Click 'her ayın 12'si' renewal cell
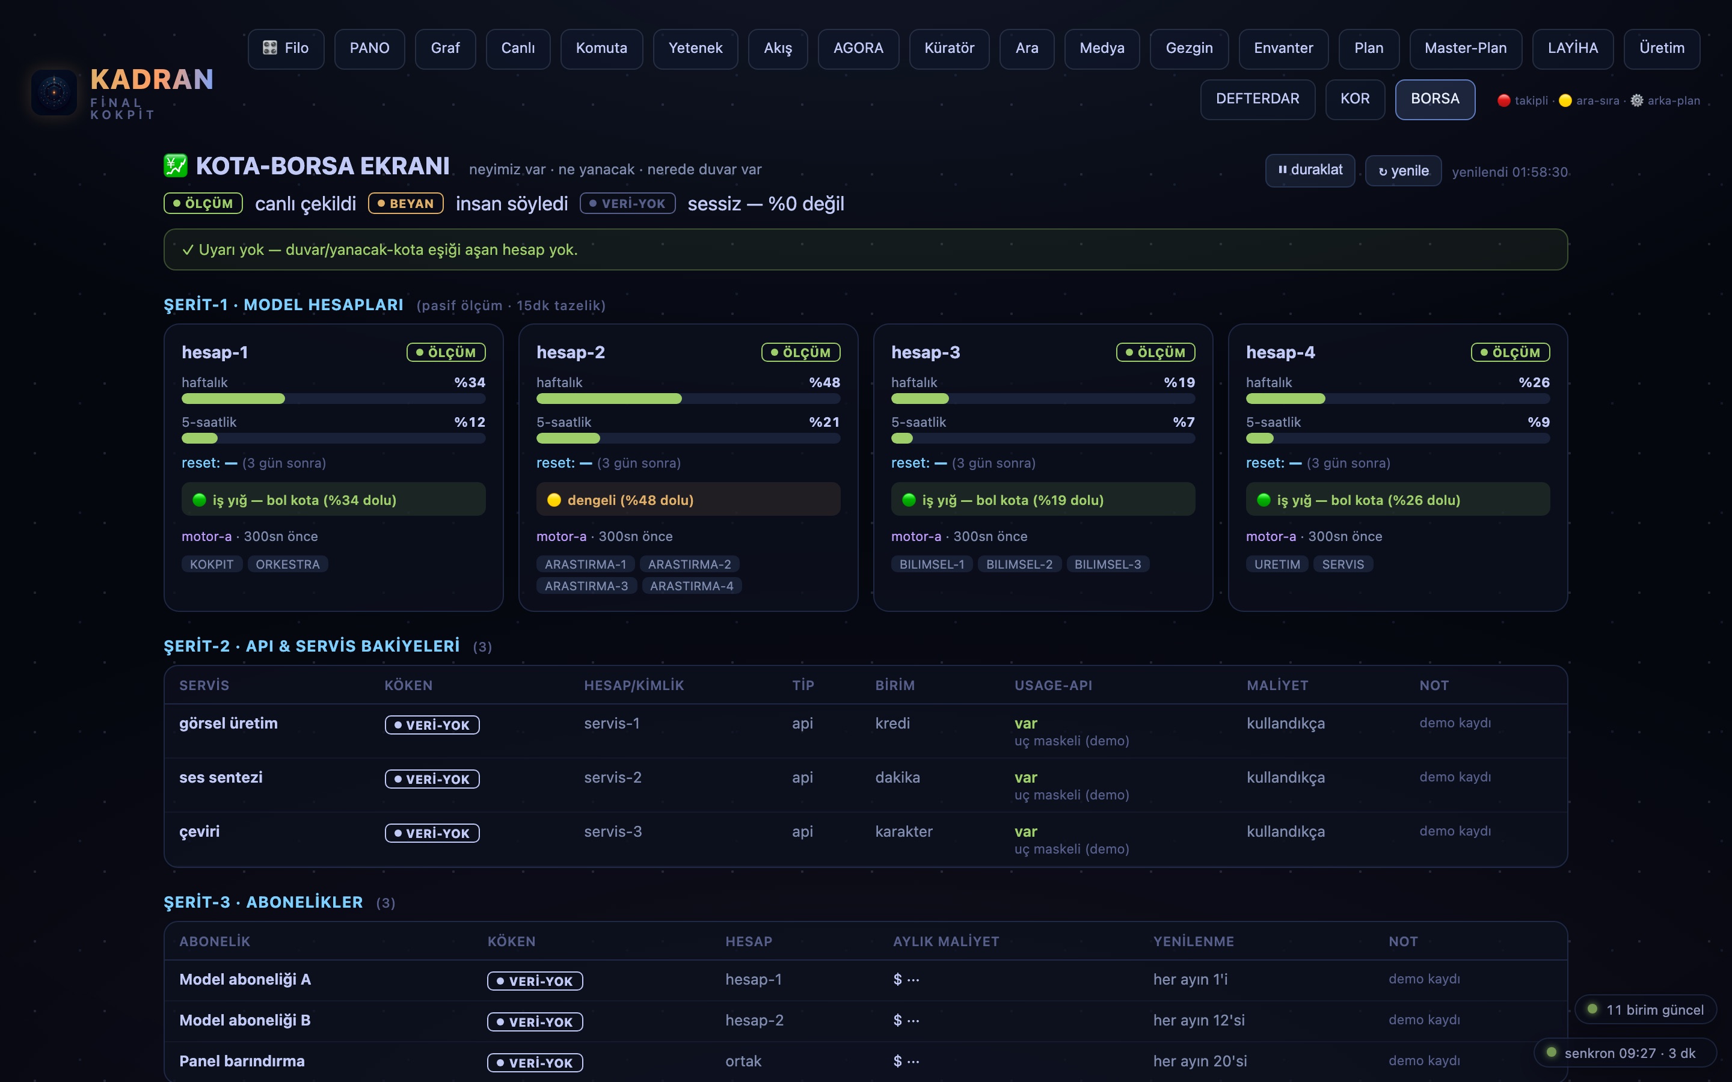The width and height of the screenshot is (1732, 1082). (1199, 1021)
